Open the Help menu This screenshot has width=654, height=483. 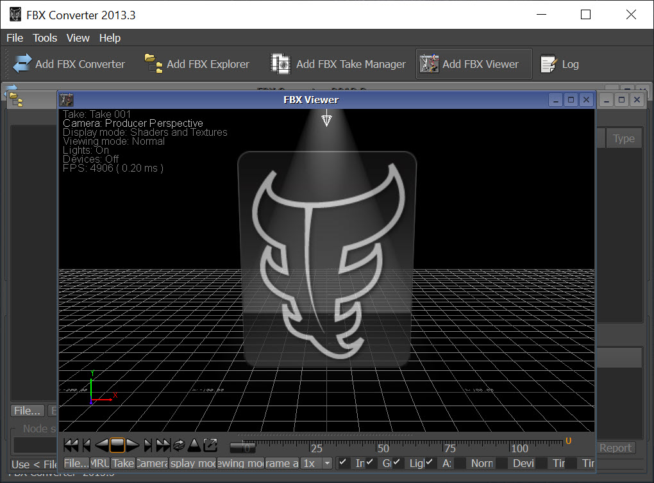tap(110, 38)
